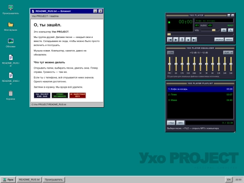Adjust the 12K equalizer slider

point(219,64)
